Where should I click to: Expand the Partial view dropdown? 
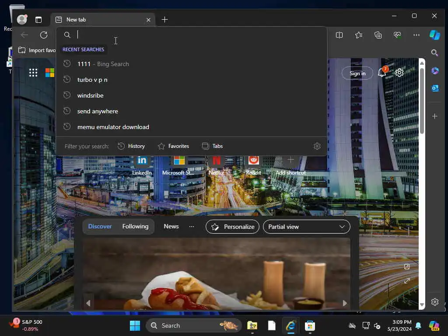click(x=306, y=227)
